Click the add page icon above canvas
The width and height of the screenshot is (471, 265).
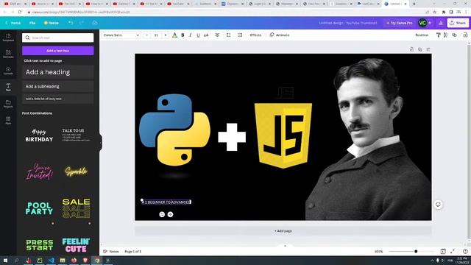(x=428, y=49)
